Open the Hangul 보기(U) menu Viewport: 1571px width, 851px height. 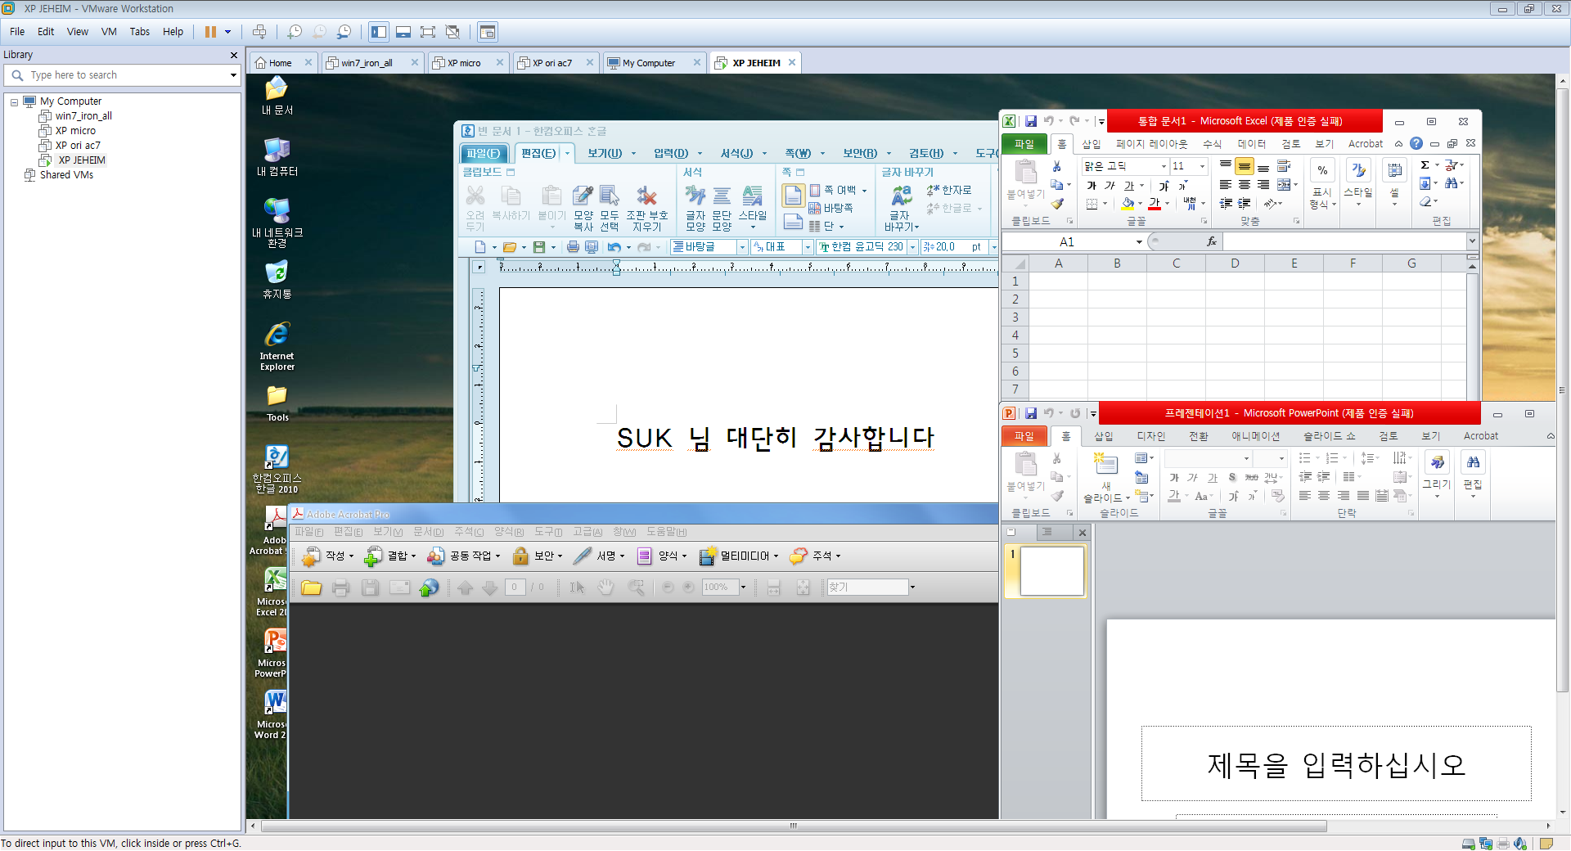pos(605,153)
